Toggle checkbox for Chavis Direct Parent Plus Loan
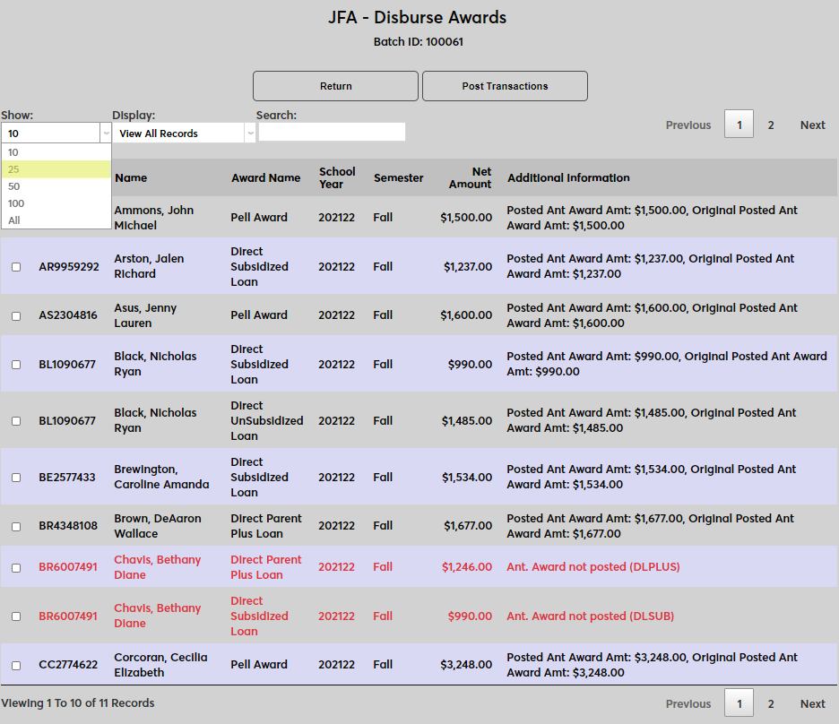Viewport: 839px width, 724px height. pos(16,567)
